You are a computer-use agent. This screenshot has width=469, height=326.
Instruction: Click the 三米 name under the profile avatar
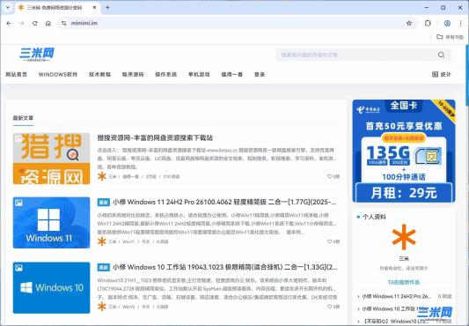tap(404, 258)
